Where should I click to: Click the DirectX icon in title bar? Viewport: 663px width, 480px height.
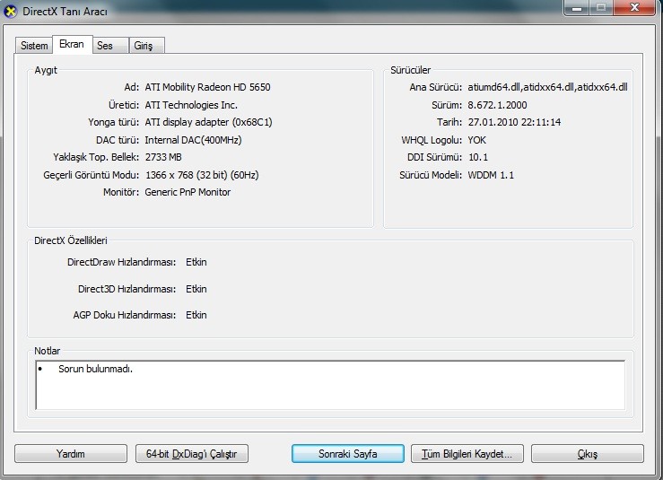[x=10, y=11]
